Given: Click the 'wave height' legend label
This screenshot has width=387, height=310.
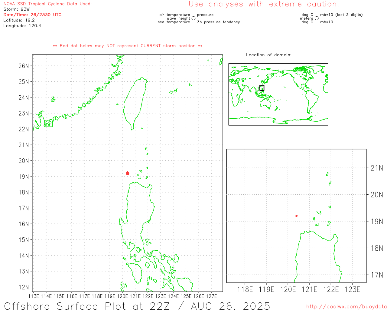Looking at the screenshot, I should [178, 18].
